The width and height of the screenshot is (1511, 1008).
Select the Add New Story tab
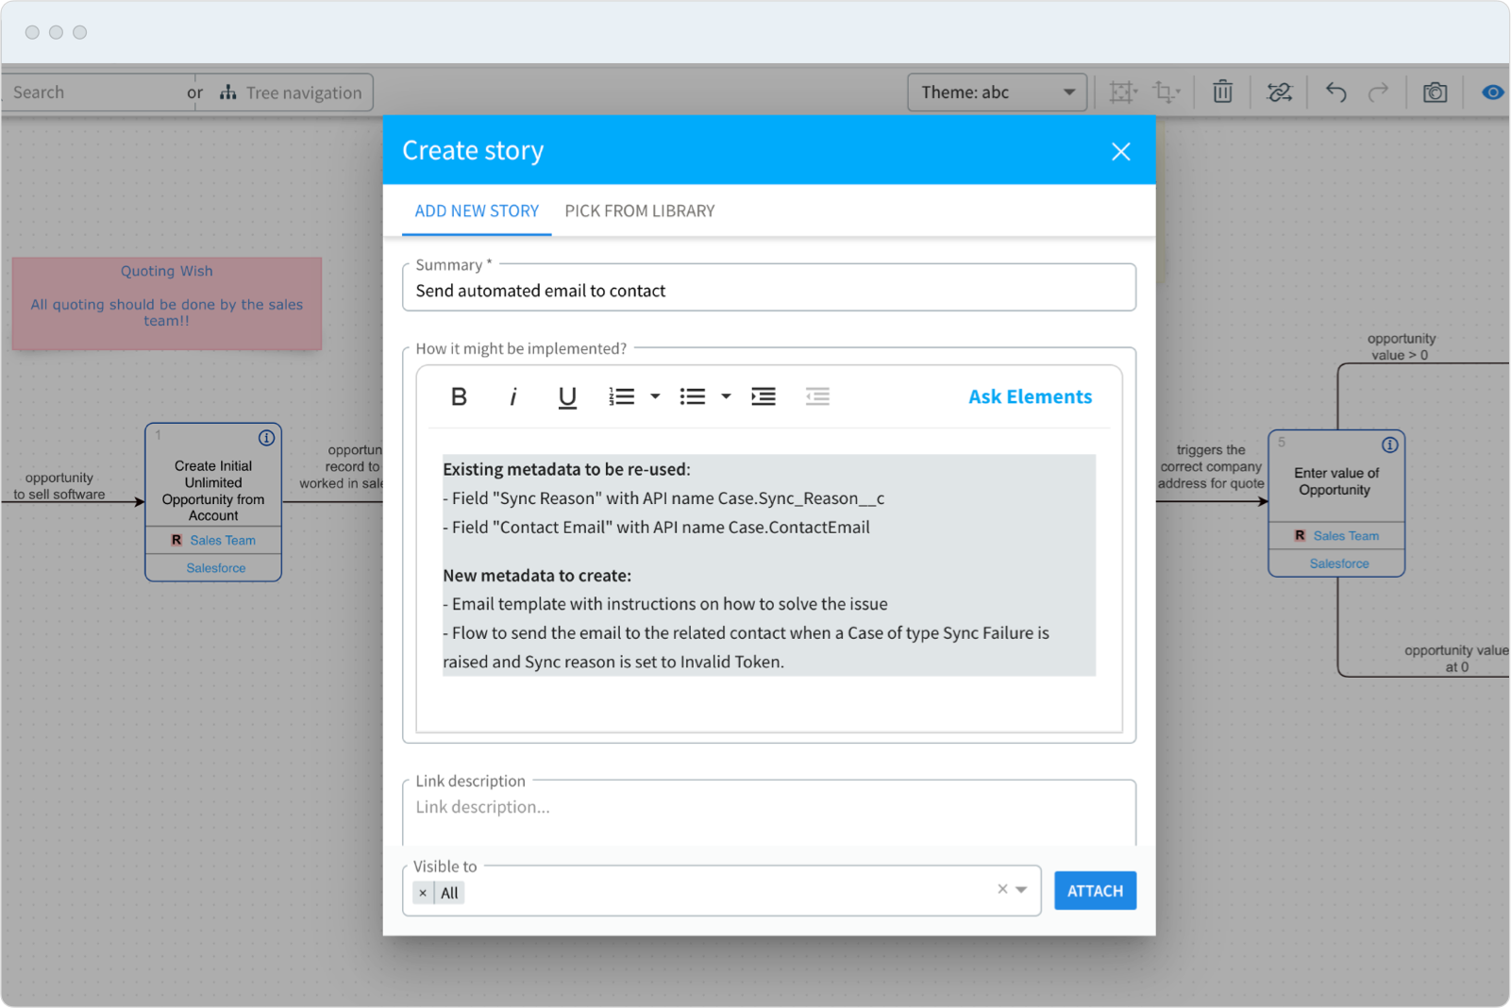(477, 211)
